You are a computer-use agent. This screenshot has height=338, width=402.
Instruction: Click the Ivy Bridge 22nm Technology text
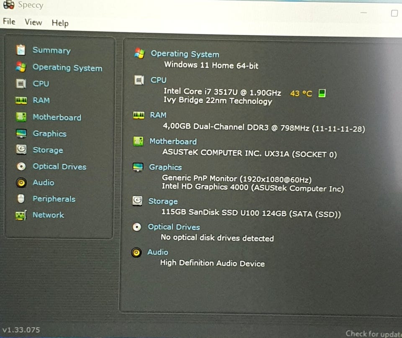(218, 101)
